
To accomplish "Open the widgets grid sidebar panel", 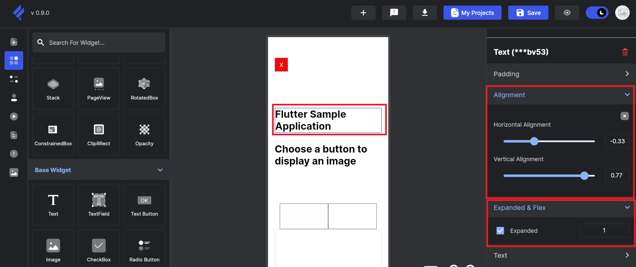I will pos(14,60).
